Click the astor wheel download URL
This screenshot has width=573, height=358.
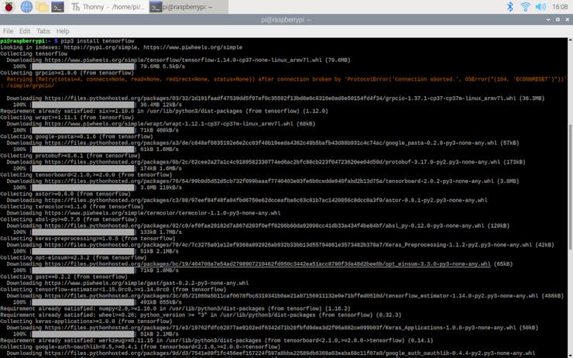[x=266, y=201]
